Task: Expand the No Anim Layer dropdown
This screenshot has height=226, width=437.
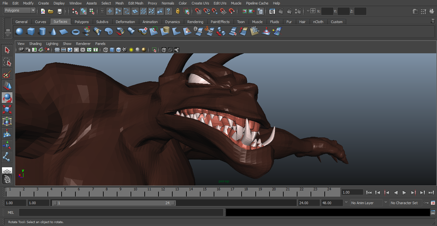Action: pos(366,203)
